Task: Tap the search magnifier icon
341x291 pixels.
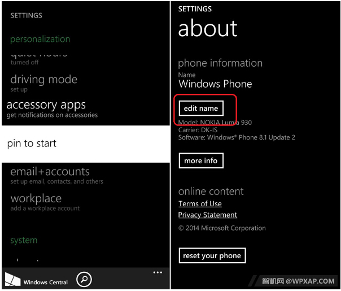Action: pyautogui.click(x=84, y=279)
